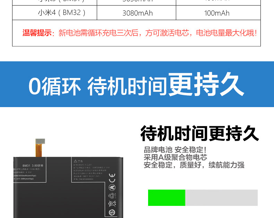Click the 100mAh table cell in the BM32 row
The height and width of the screenshot is (218, 274).
click(218, 13)
